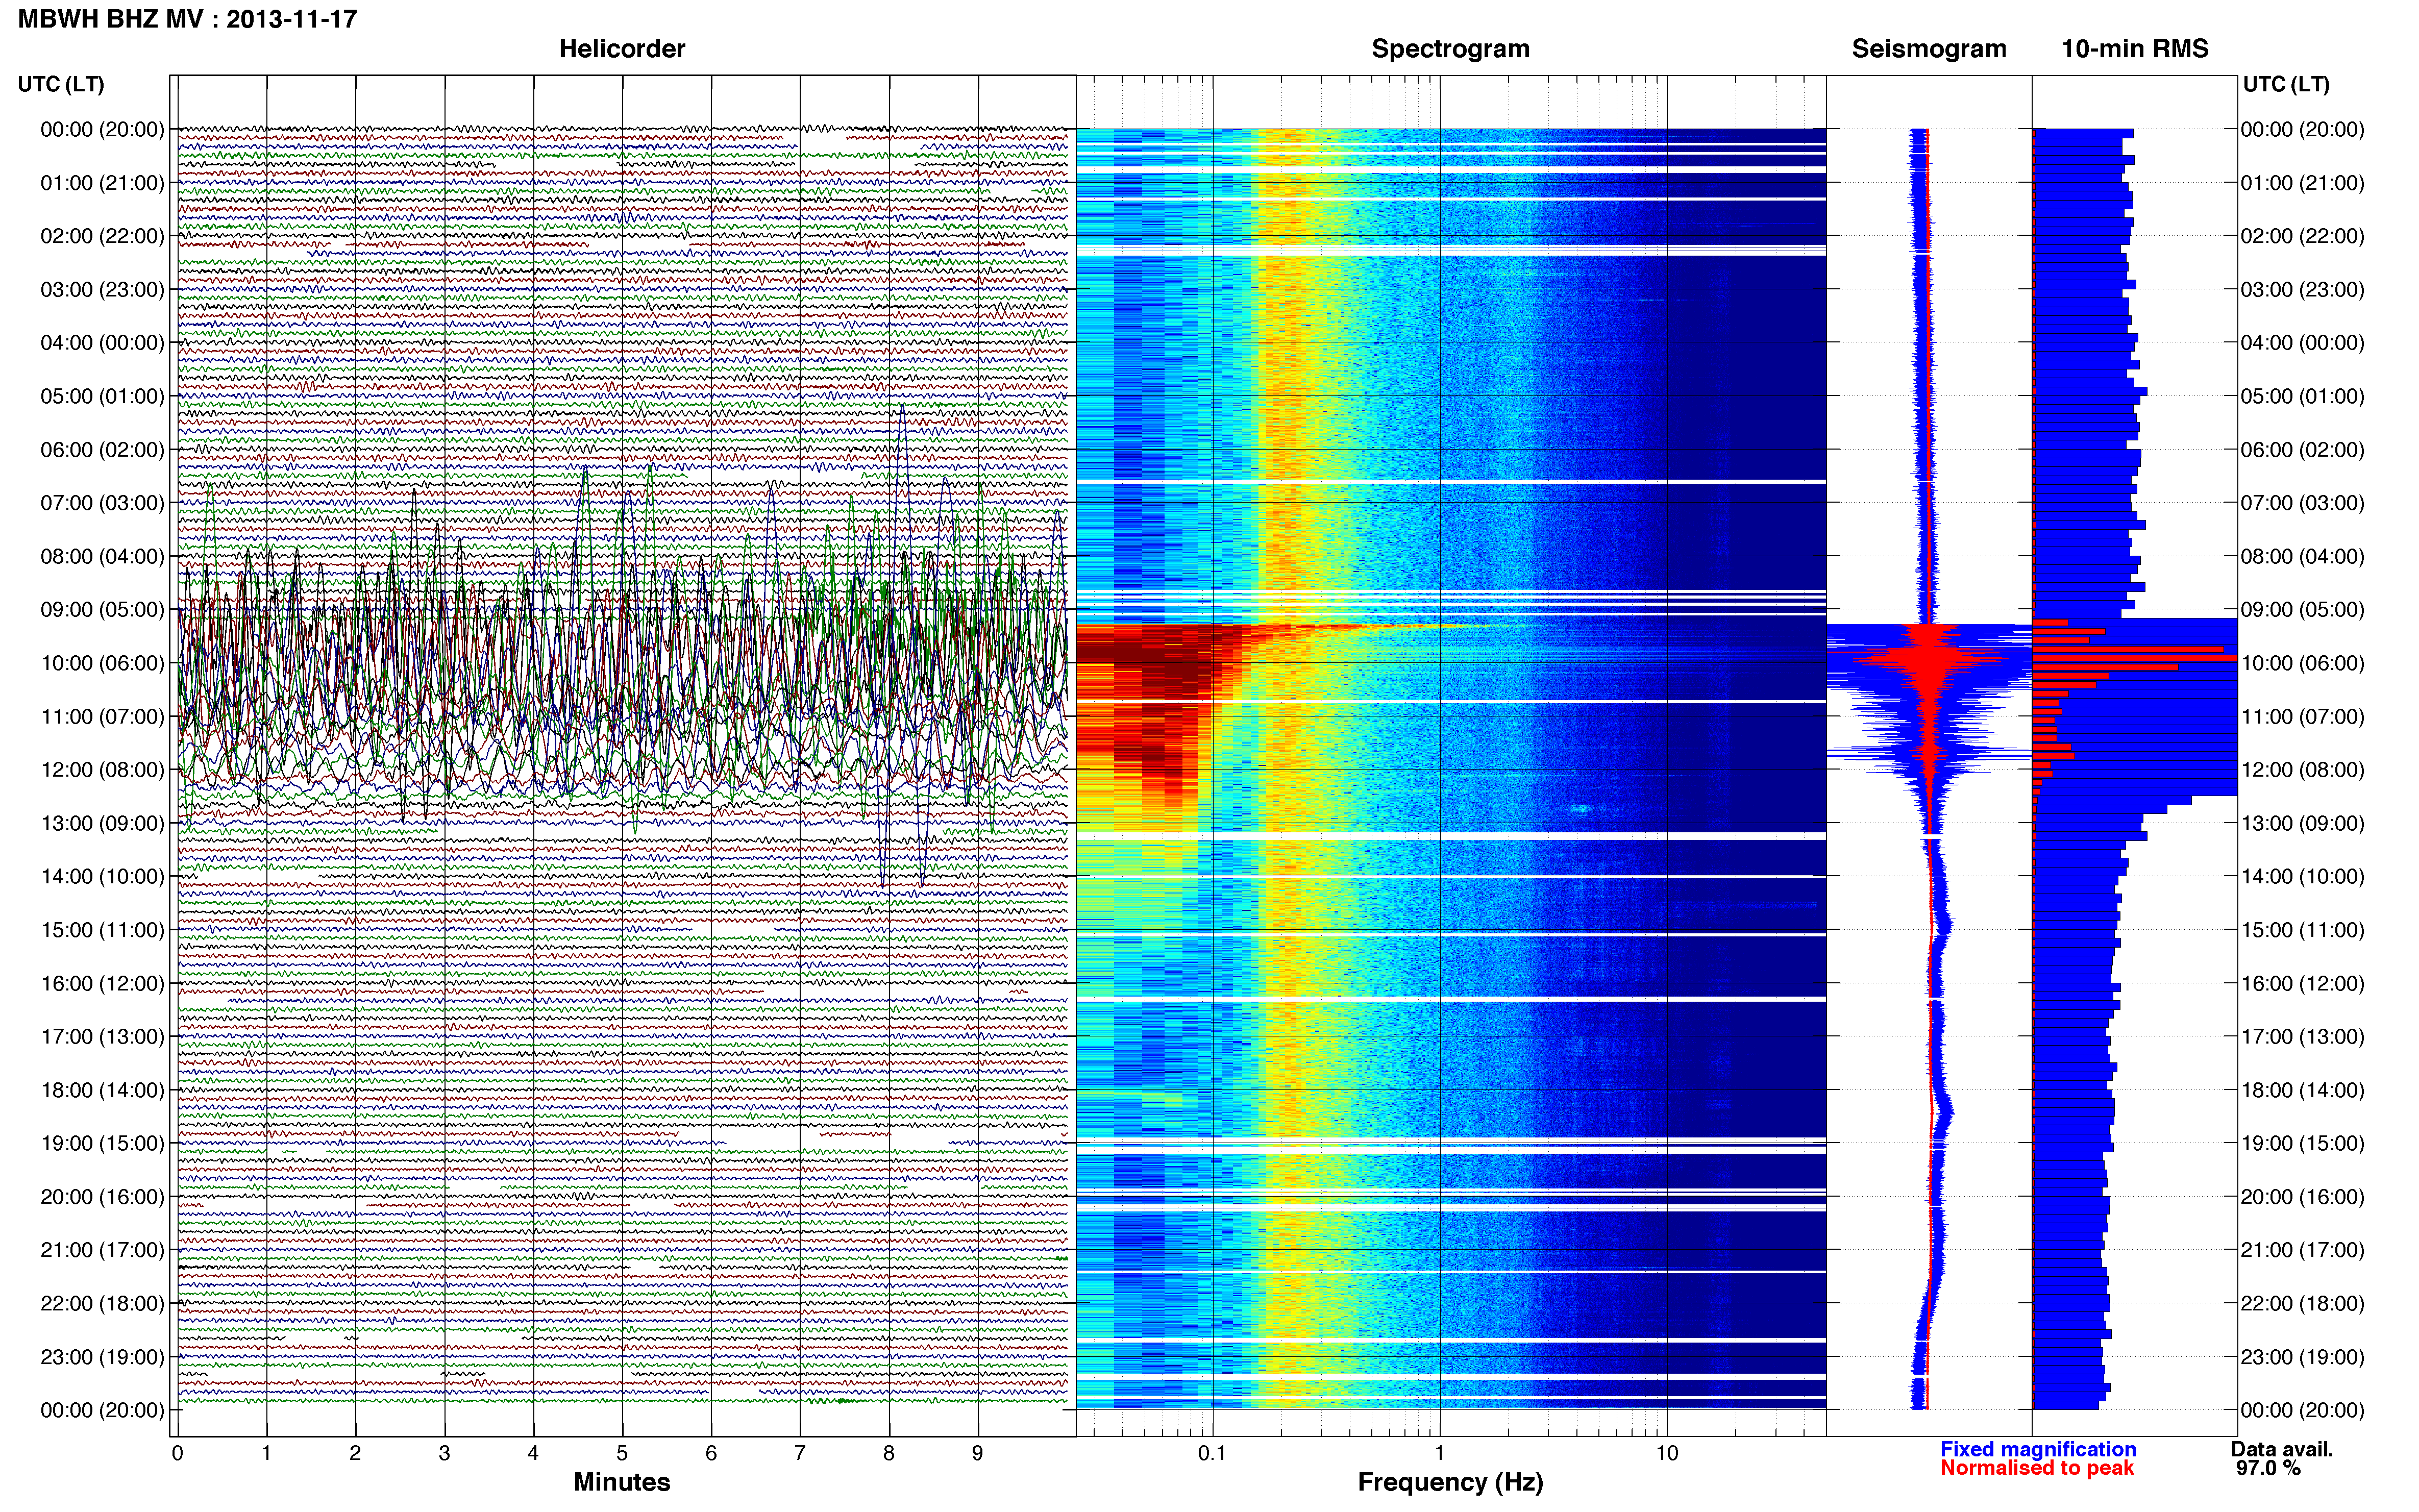Click left time label '19:00 (15:00)'
2419x1512 pixels.
click(x=102, y=1143)
